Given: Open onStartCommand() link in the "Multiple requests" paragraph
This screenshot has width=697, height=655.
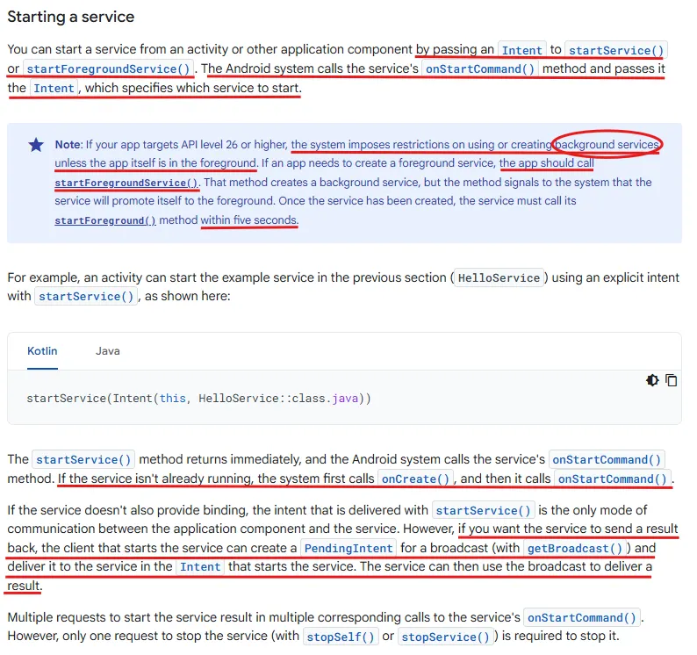Looking at the screenshot, I should pos(582,617).
